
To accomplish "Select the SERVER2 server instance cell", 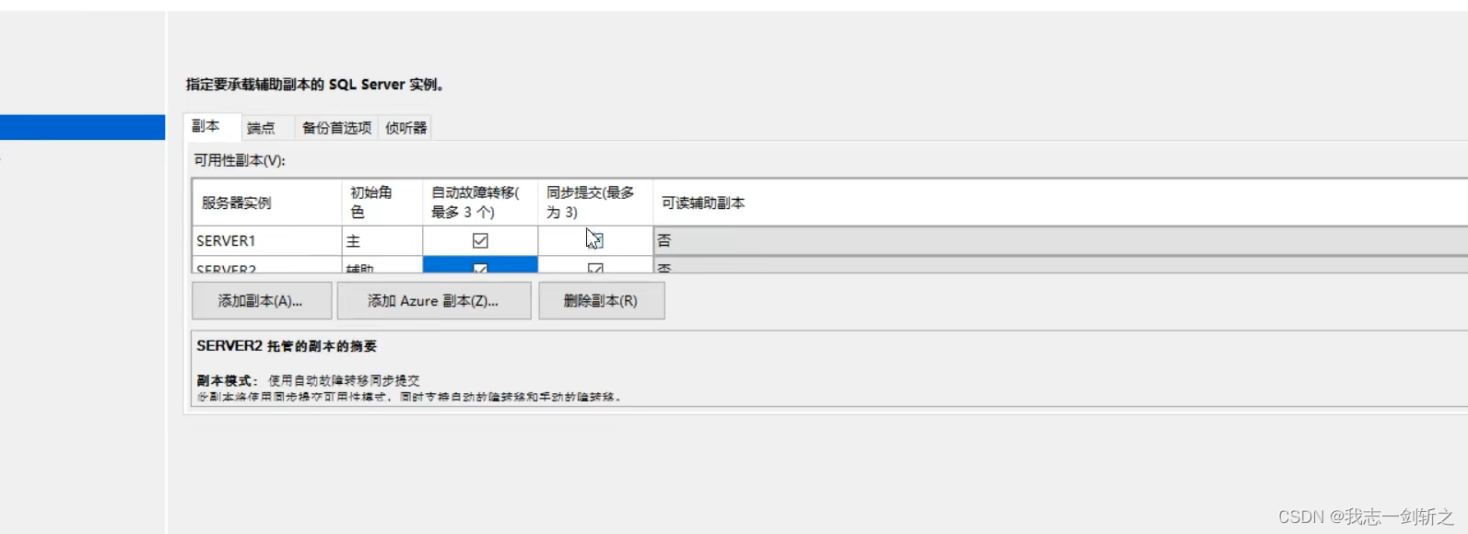I will coord(267,266).
